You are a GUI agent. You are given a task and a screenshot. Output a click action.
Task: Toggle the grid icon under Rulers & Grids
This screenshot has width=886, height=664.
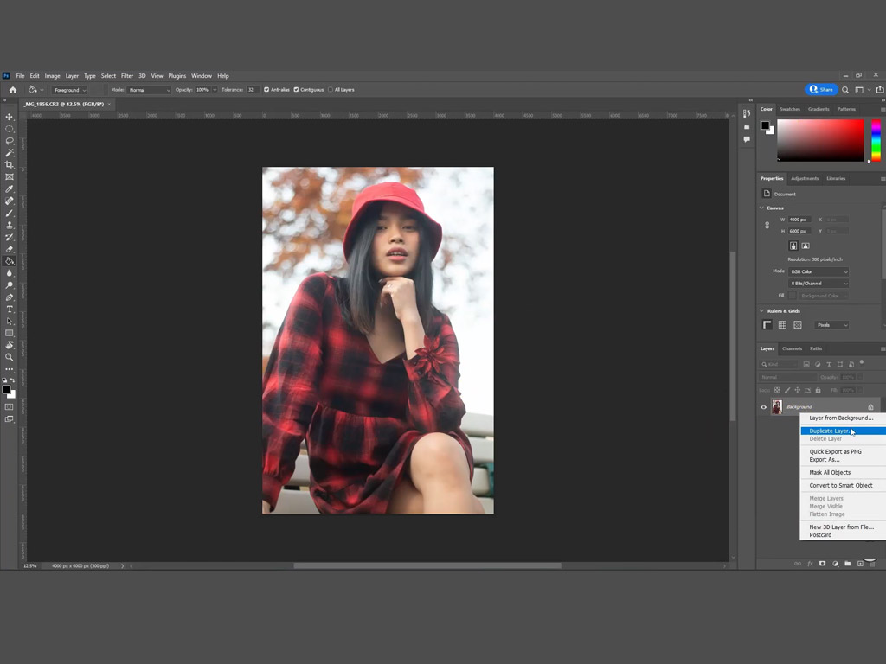pos(782,325)
